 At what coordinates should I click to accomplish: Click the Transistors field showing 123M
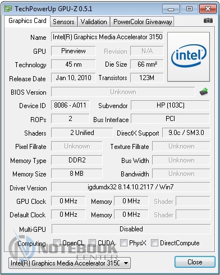147,78
